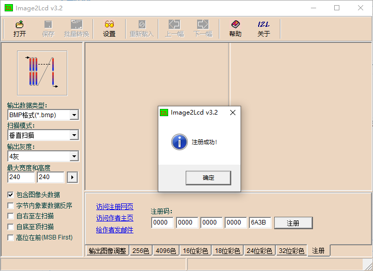
Task: Click the arrow button beside the height field
Action: [72, 177]
